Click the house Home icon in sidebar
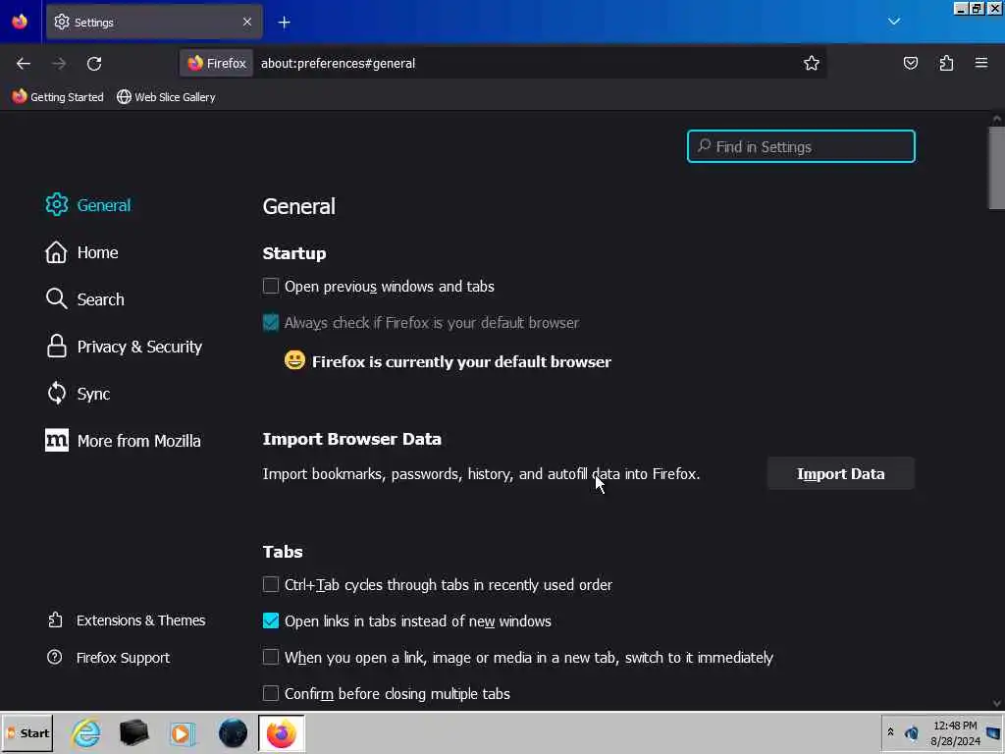 (x=56, y=252)
